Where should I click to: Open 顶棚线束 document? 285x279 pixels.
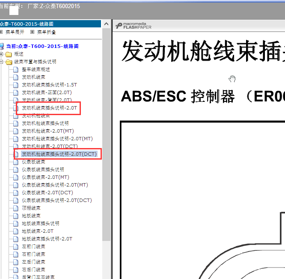[31, 208]
